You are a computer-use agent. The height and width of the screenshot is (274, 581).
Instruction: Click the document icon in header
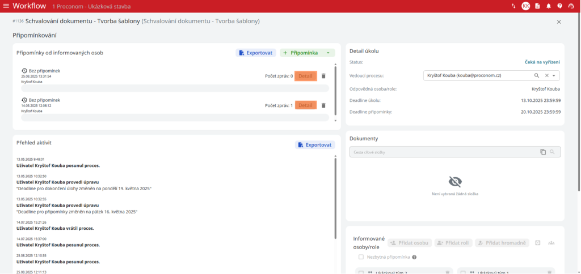coord(537,6)
